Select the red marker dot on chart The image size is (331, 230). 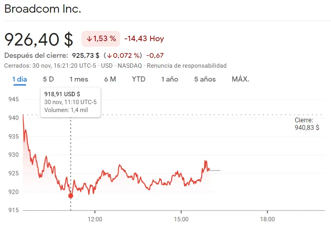click(70, 195)
